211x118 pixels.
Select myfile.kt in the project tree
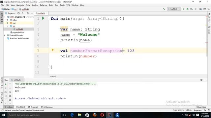click(x=19, y=29)
